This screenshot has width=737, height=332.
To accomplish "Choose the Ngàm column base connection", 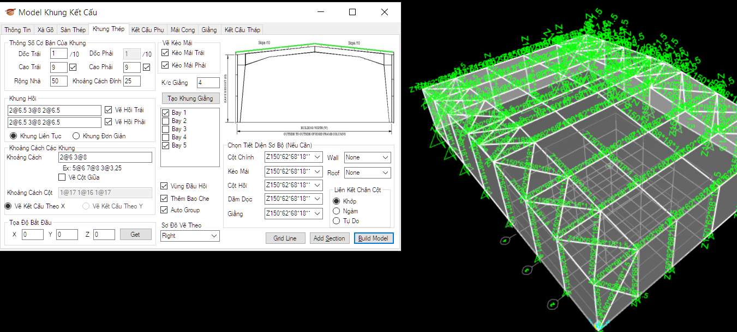I will tap(336, 211).
